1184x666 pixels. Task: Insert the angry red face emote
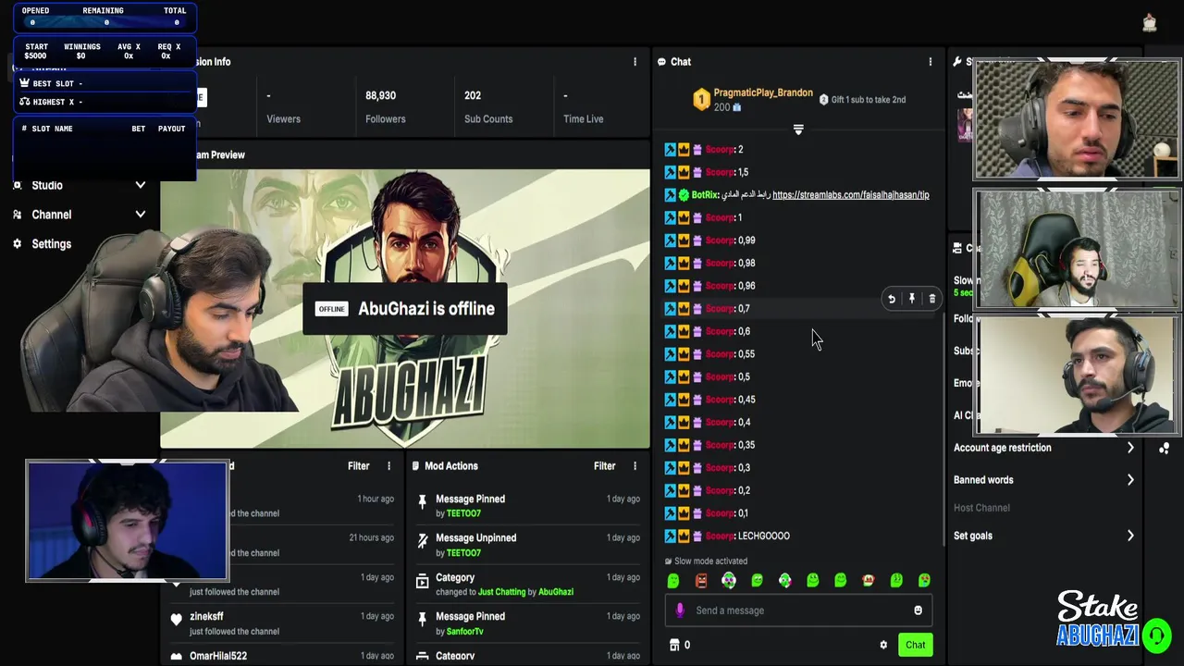[x=701, y=580]
